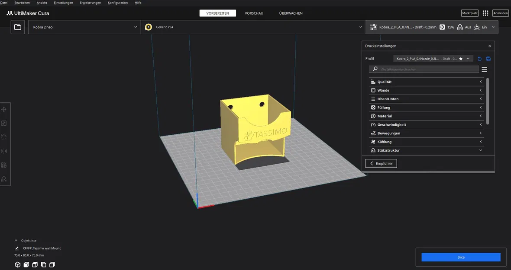Screen dimensions: 511x270
Task: Select 'CFFFP_Tassimo wall Mount' in object list
Action: click(x=42, y=248)
